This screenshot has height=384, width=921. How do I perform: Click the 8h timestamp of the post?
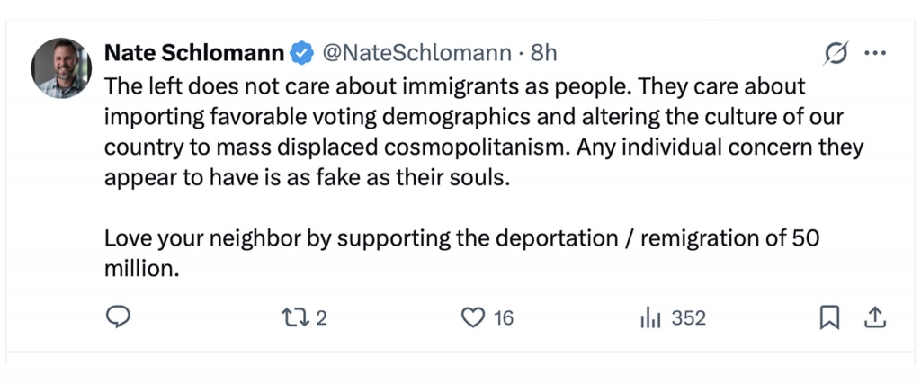pos(544,53)
